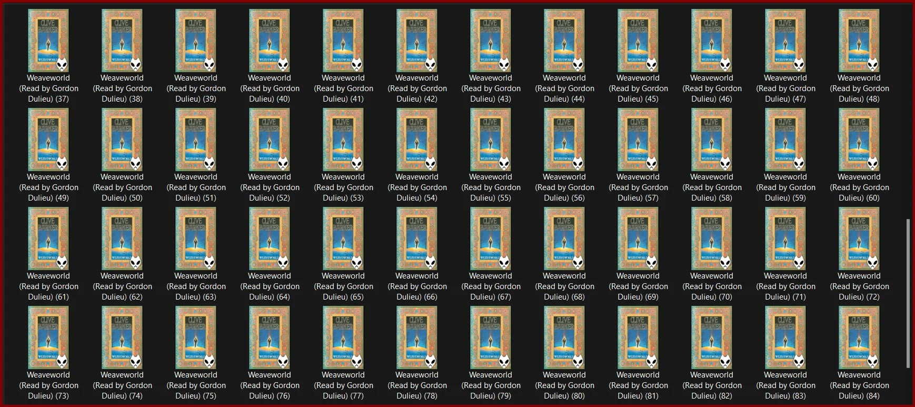
Task: Pick the cover icon above Dulieu) (69)
Action: tap(638, 239)
